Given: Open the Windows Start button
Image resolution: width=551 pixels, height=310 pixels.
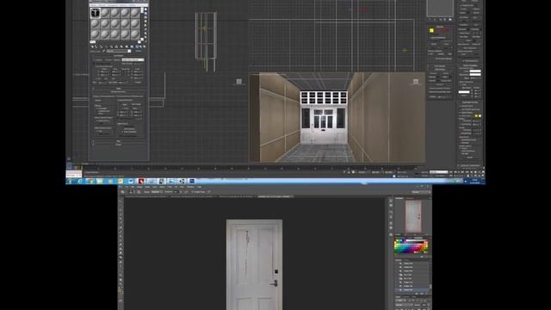Looking at the screenshot, I should 70,181.
